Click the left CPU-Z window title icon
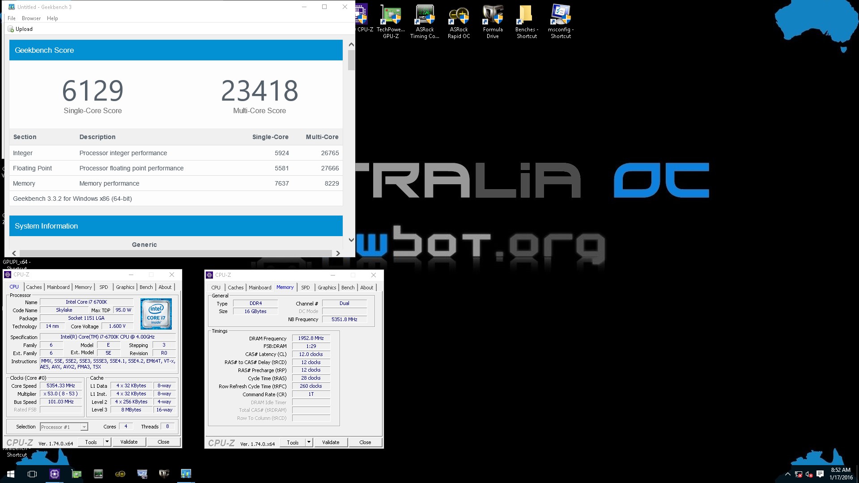This screenshot has width=859, height=483. [x=8, y=275]
